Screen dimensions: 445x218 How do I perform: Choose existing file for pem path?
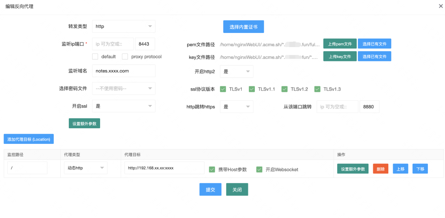pos(374,44)
